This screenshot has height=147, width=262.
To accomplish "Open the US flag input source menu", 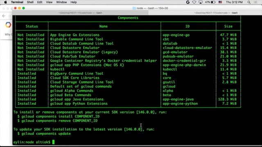I will [x=220, y=2].
